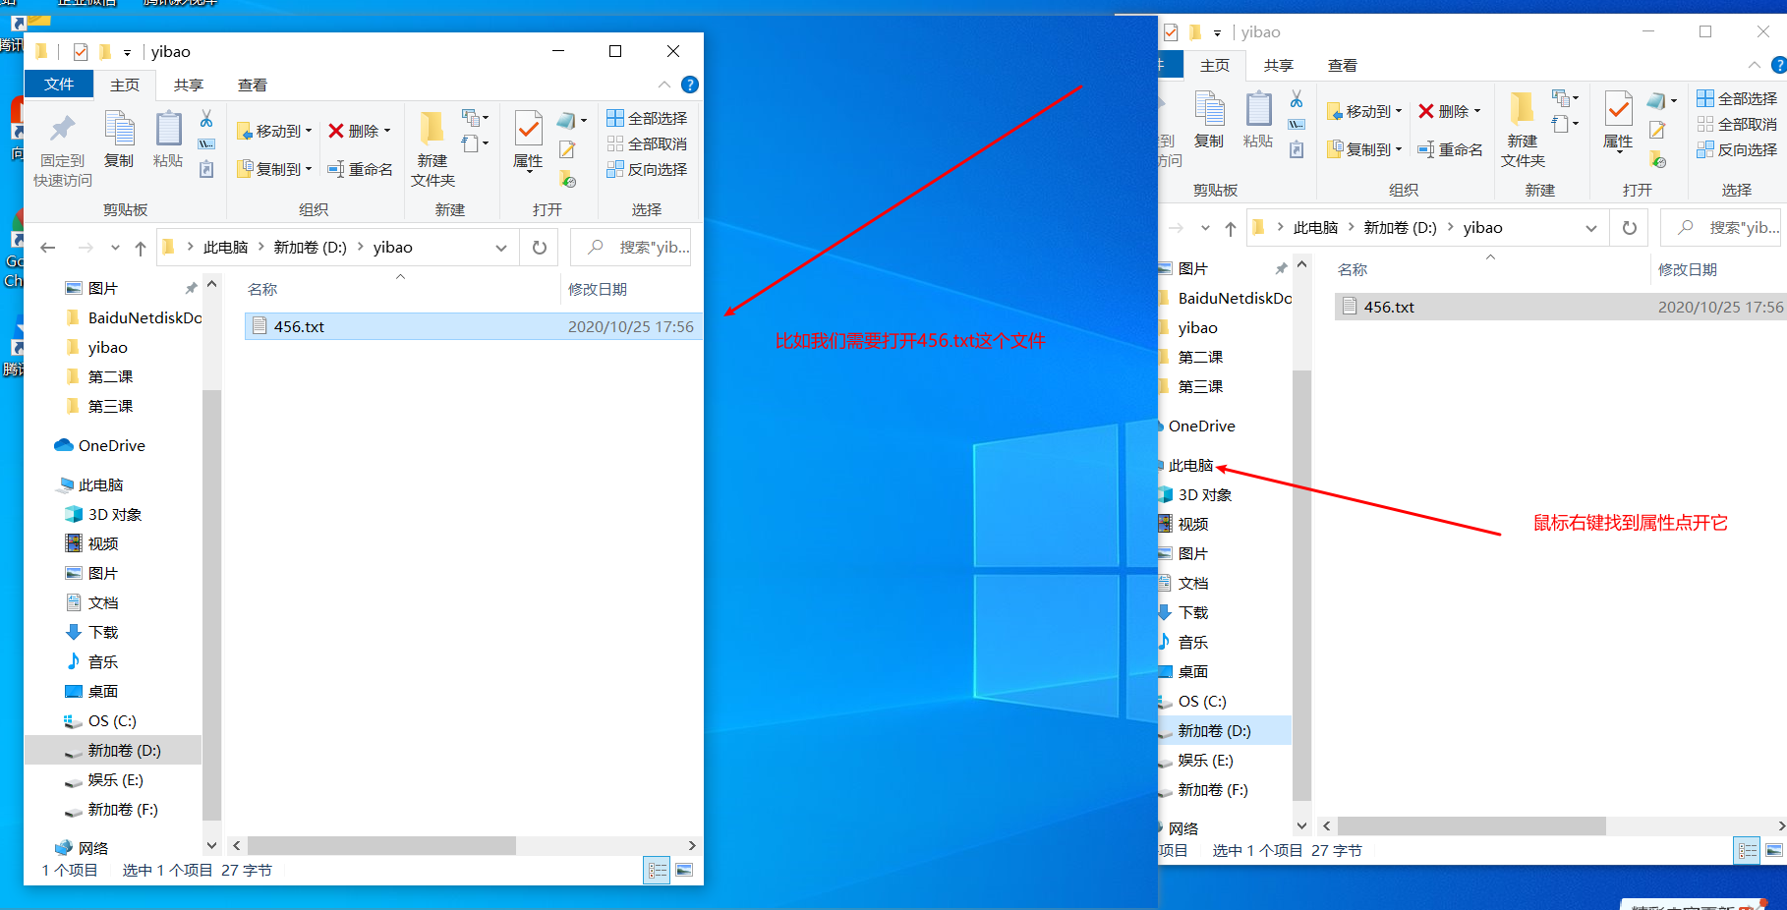Refresh the folder in right window address bar
The width and height of the screenshot is (1787, 910).
tap(1630, 228)
